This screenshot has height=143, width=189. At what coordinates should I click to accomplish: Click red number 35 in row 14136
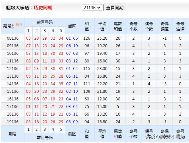[x=61, y=84]
